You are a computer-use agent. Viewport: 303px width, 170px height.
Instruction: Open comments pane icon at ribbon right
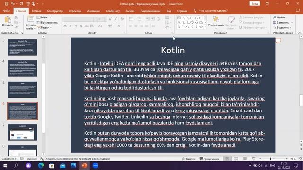point(298,11)
